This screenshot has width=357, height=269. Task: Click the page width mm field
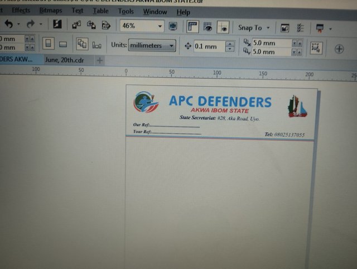(x=12, y=39)
